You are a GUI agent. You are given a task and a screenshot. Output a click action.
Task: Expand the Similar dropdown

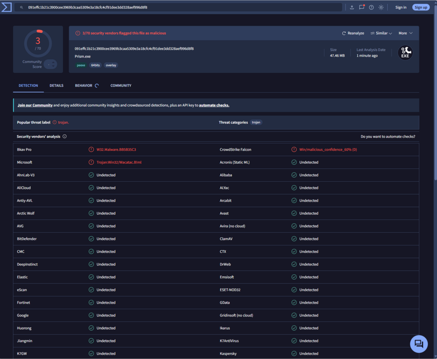pos(381,33)
